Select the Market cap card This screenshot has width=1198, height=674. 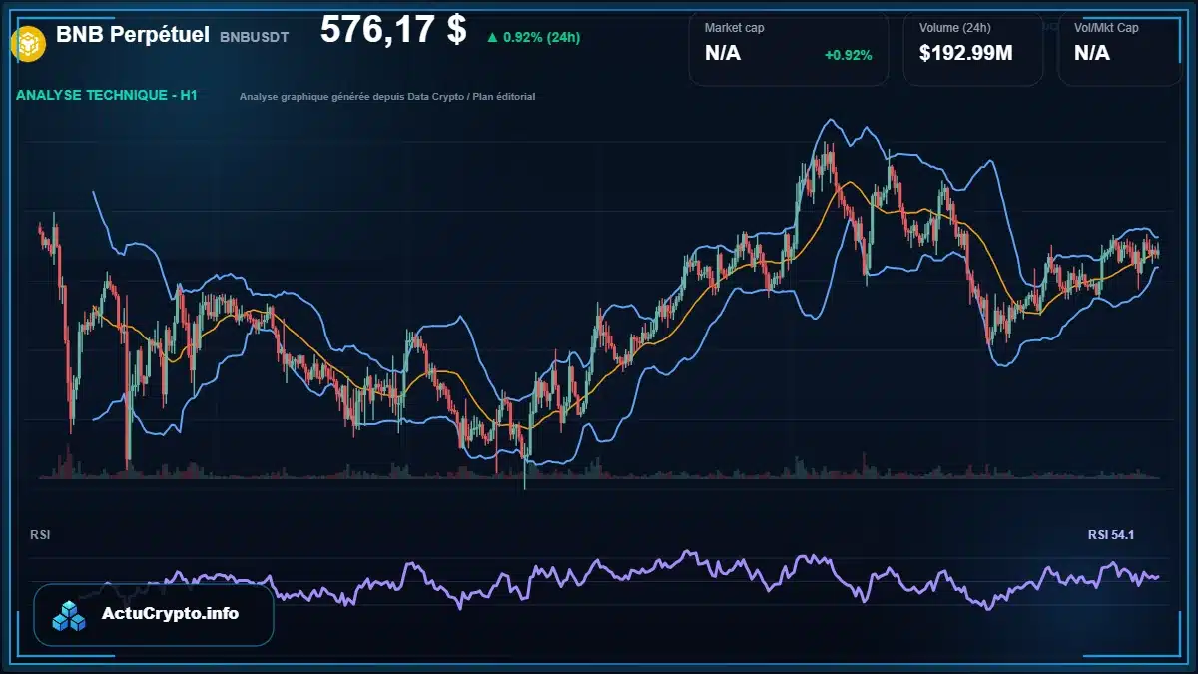point(789,48)
